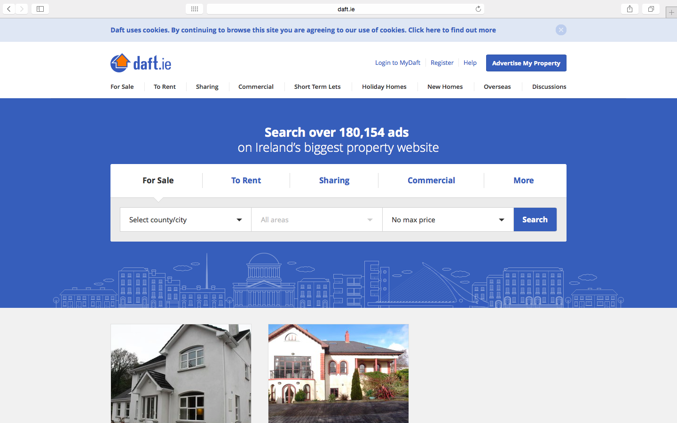Click Advertise My Property button

[x=526, y=63]
